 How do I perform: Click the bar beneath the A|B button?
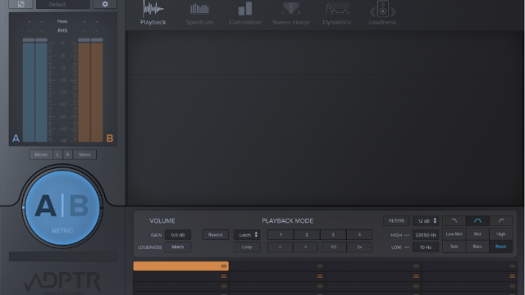coord(62,256)
